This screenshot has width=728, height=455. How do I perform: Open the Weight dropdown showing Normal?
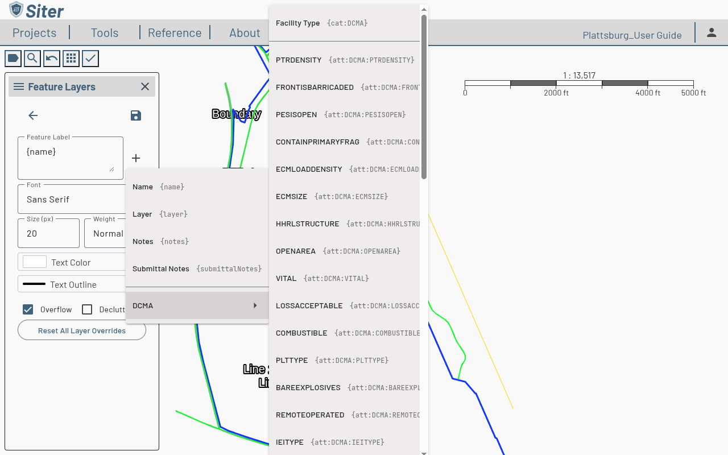click(105, 233)
